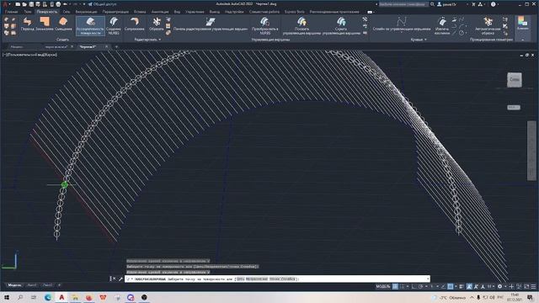Viewport: 539px width, 303px height.
Task: Open Microsoft Edge from the taskbar
Action: pyautogui.click(x=48, y=297)
